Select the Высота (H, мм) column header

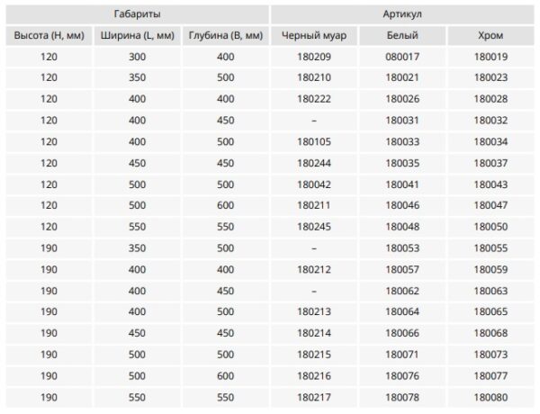49,36
